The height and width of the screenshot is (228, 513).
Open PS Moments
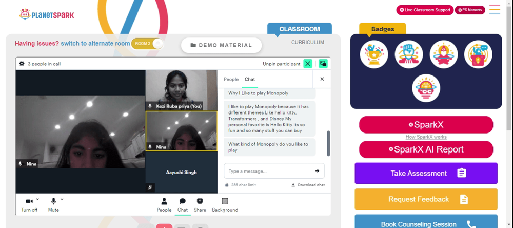(470, 10)
